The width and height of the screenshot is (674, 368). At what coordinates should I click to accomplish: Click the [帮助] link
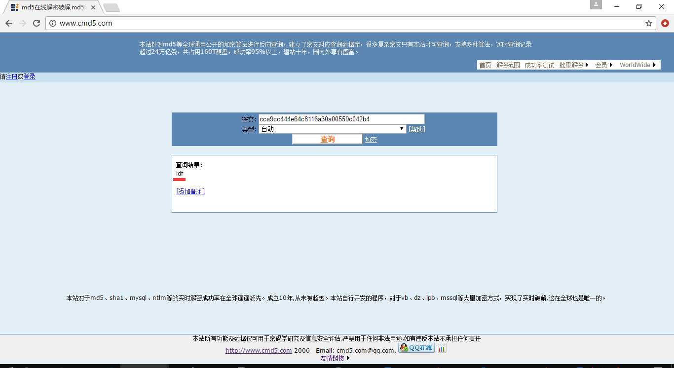(417, 129)
